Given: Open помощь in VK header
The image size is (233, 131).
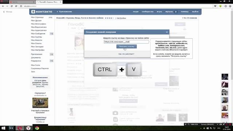Looking at the screenshot, I should coord(185,12).
